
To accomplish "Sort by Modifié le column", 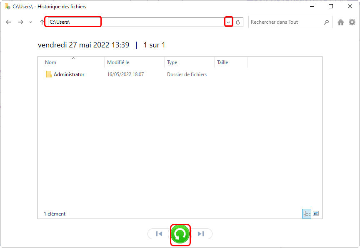I will (118, 62).
